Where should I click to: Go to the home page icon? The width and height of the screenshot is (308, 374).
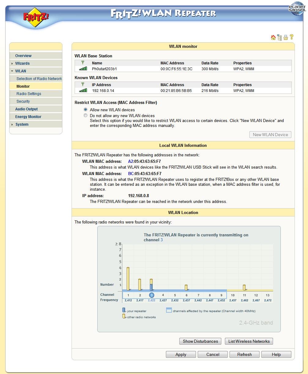[x=273, y=37]
